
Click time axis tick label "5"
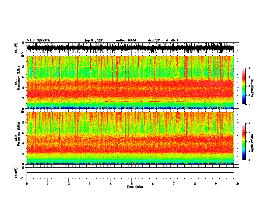132,184
